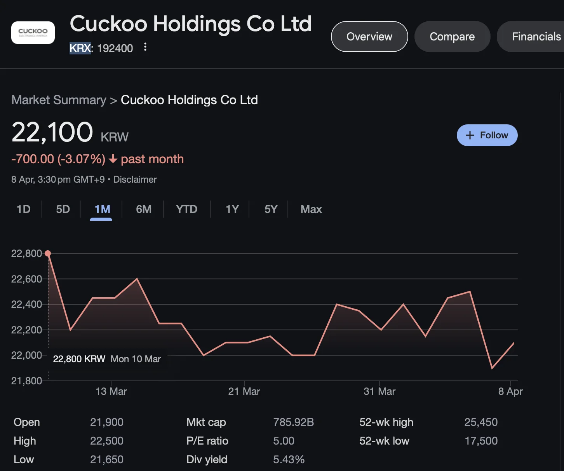Click the 52-wk high value 25,450
The height and width of the screenshot is (471, 564).
tap(481, 422)
